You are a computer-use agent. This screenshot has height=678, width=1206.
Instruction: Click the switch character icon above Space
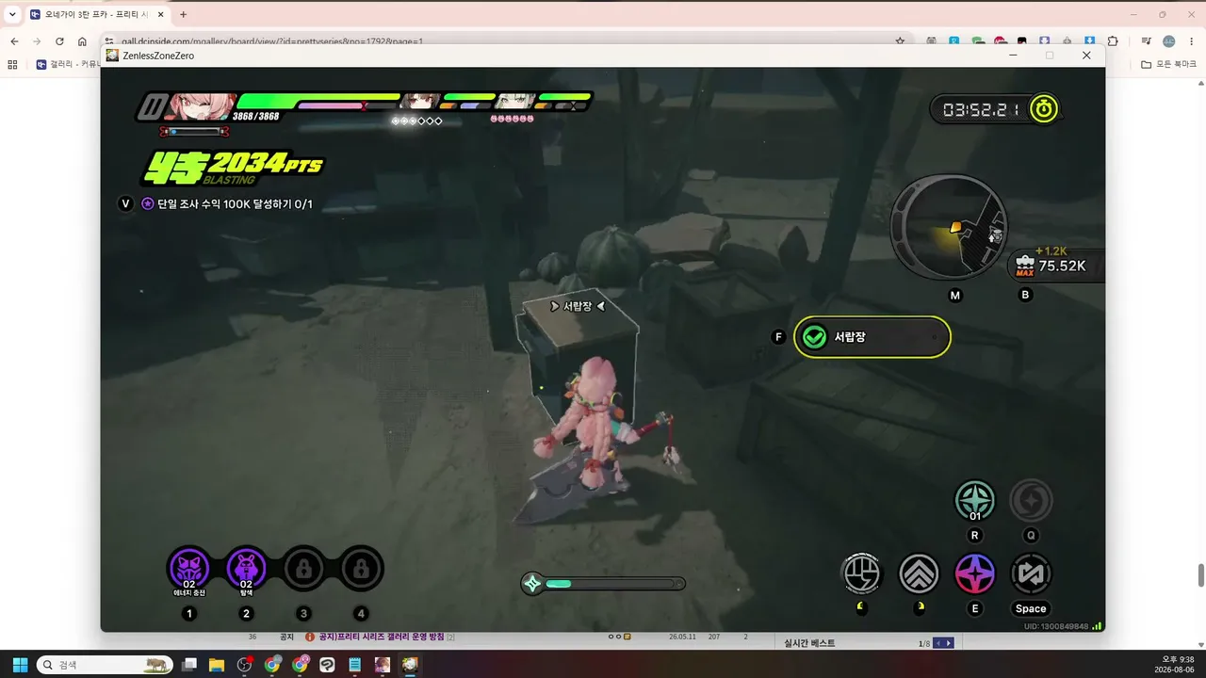click(x=1031, y=573)
